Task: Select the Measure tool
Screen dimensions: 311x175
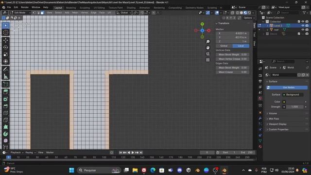Action: click(x=5, y=76)
